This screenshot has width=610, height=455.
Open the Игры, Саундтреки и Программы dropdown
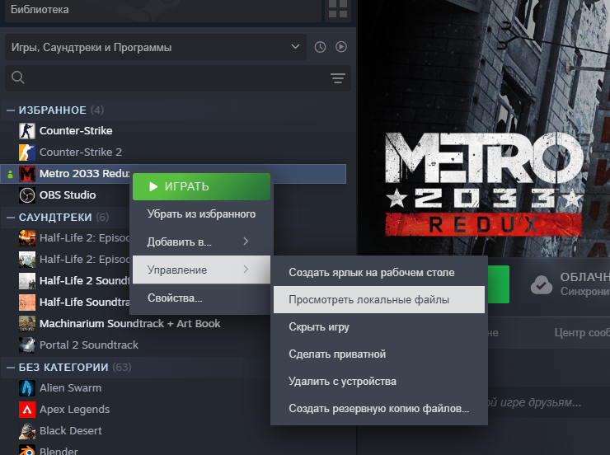[x=156, y=47]
